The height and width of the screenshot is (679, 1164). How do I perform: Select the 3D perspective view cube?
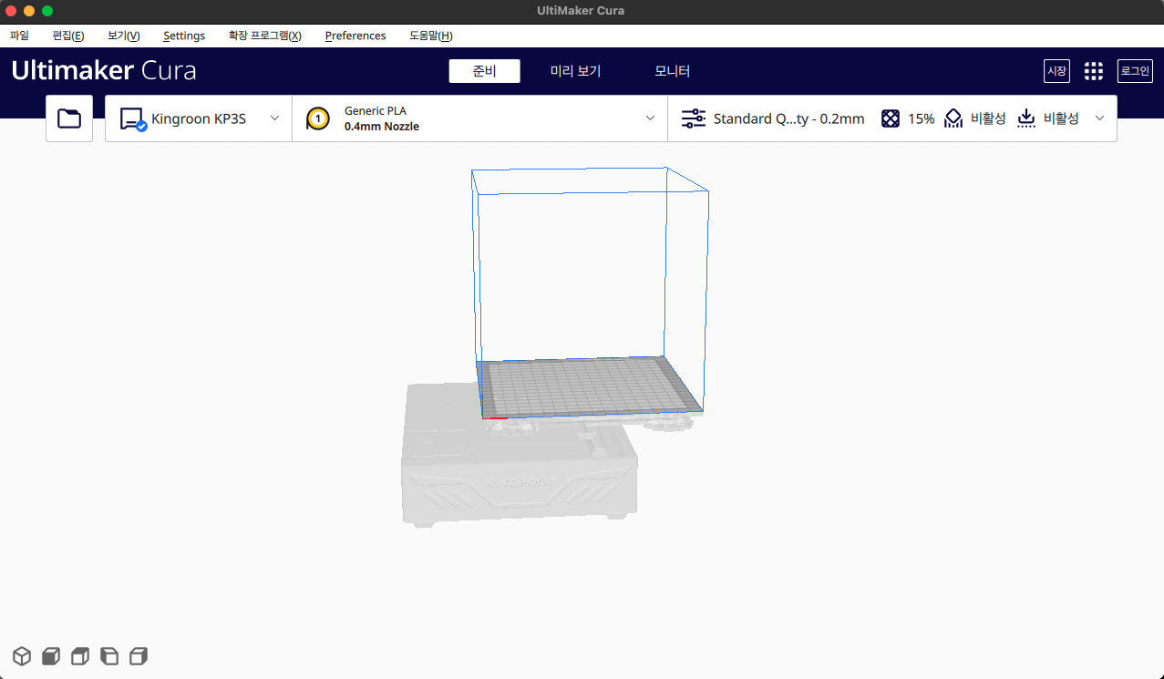[22, 655]
